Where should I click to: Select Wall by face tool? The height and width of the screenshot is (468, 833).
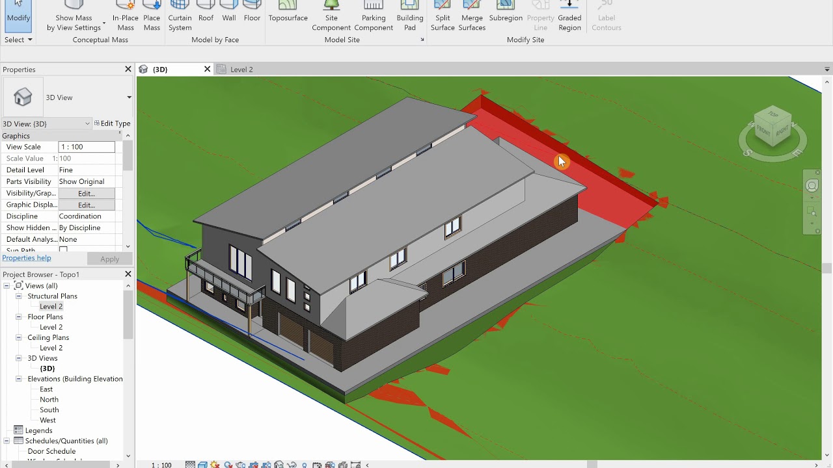pyautogui.click(x=229, y=13)
